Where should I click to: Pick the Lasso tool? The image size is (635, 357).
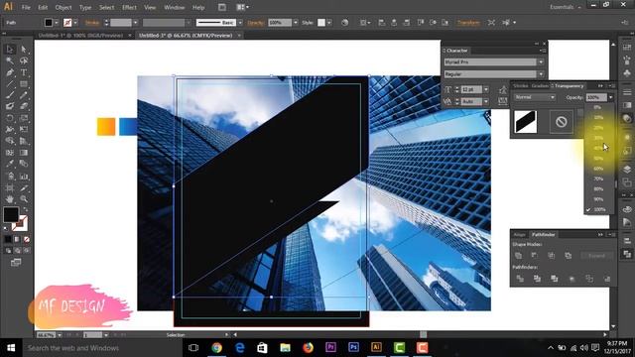24,60
